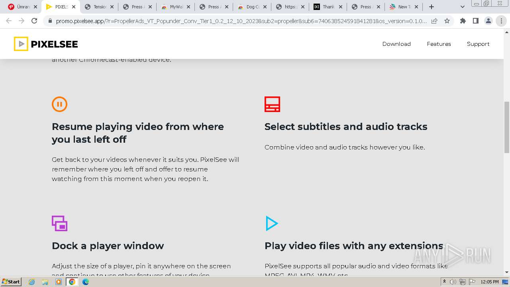Click 'Dock a player window' heading
The height and width of the screenshot is (287, 510).
point(108,246)
